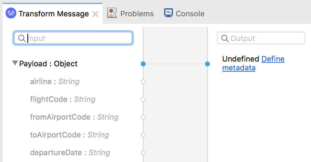Click the Problems tab icon

click(x=112, y=13)
